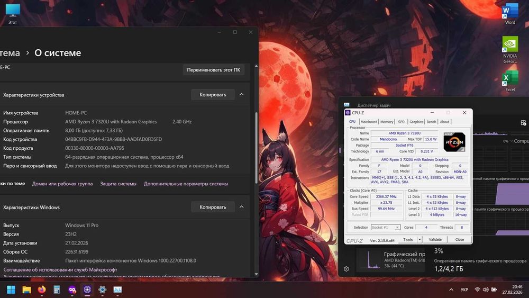Click the Package value Socket FT6
The image size is (529, 298).
coord(404,145)
